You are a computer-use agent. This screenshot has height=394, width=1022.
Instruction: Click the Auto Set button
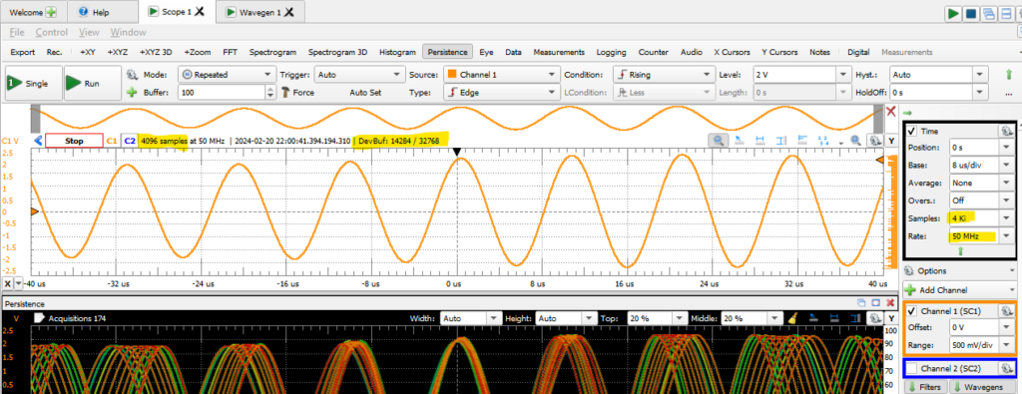pos(365,93)
